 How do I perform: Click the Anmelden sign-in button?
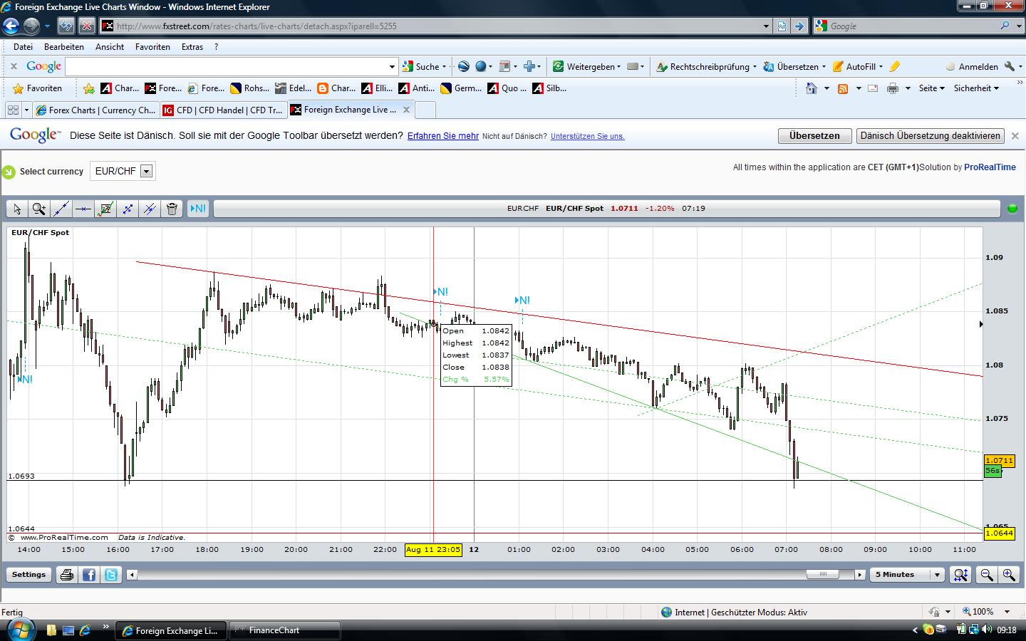pos(972,66)
